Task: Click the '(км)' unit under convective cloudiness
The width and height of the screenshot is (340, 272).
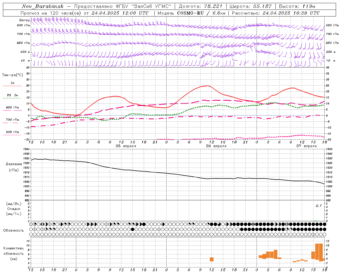Action: click(14, 259)
